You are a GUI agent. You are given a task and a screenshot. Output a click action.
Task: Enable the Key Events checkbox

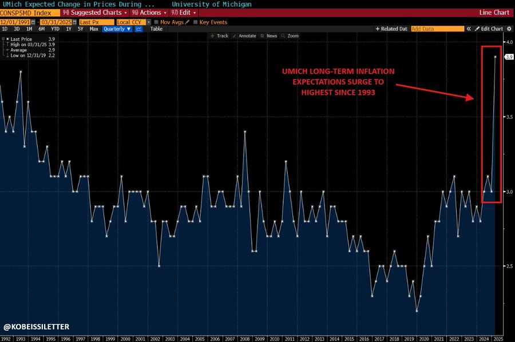[196, 22]
